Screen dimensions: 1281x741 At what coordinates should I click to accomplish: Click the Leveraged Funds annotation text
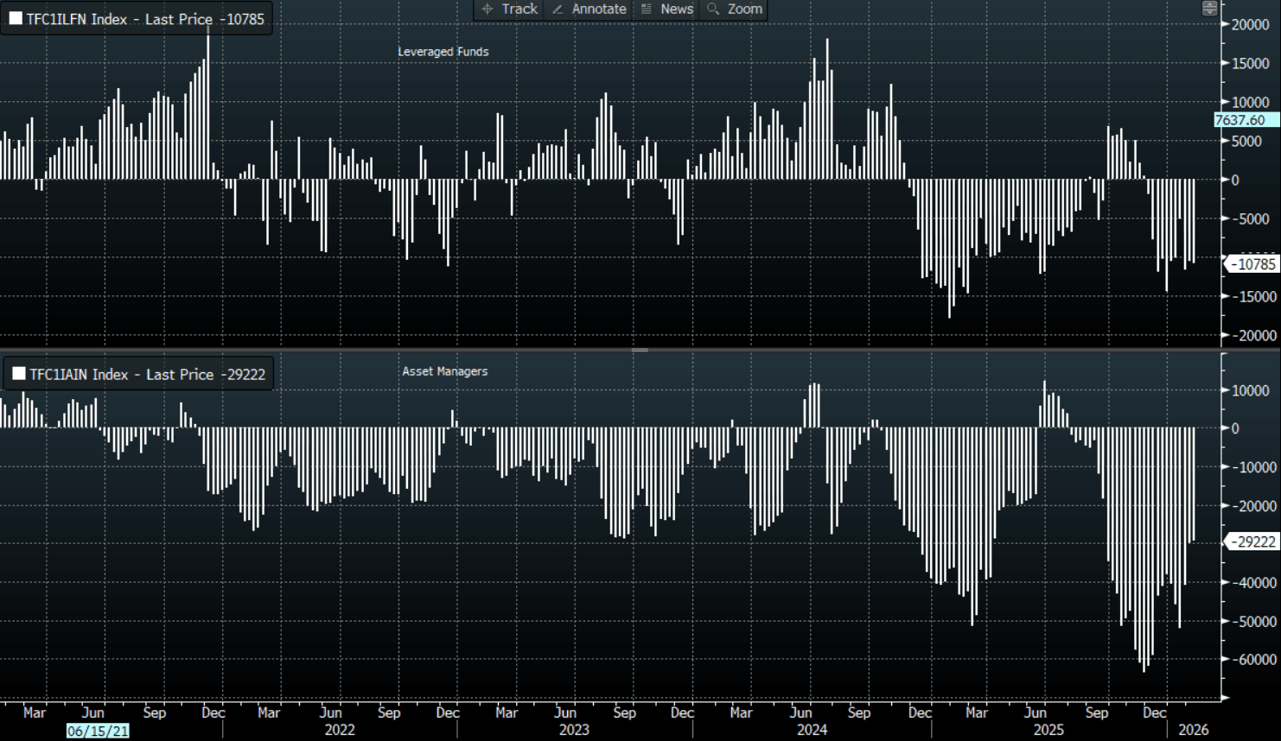[443, 52]
